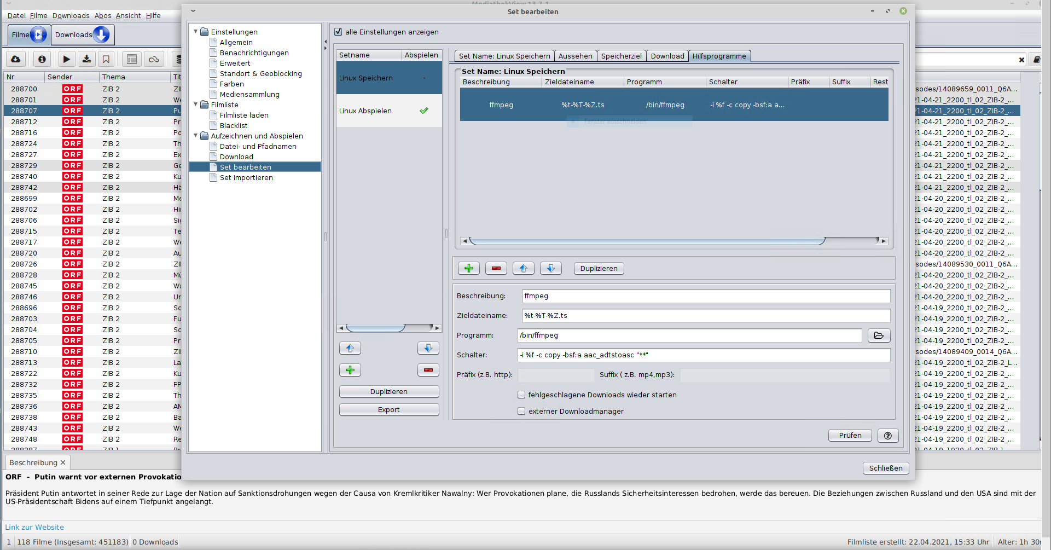The width and height of the screenshot is (1051, 550).
Task: Click the help question mark icon near Prüfen
Action: [x=887, y=436]
